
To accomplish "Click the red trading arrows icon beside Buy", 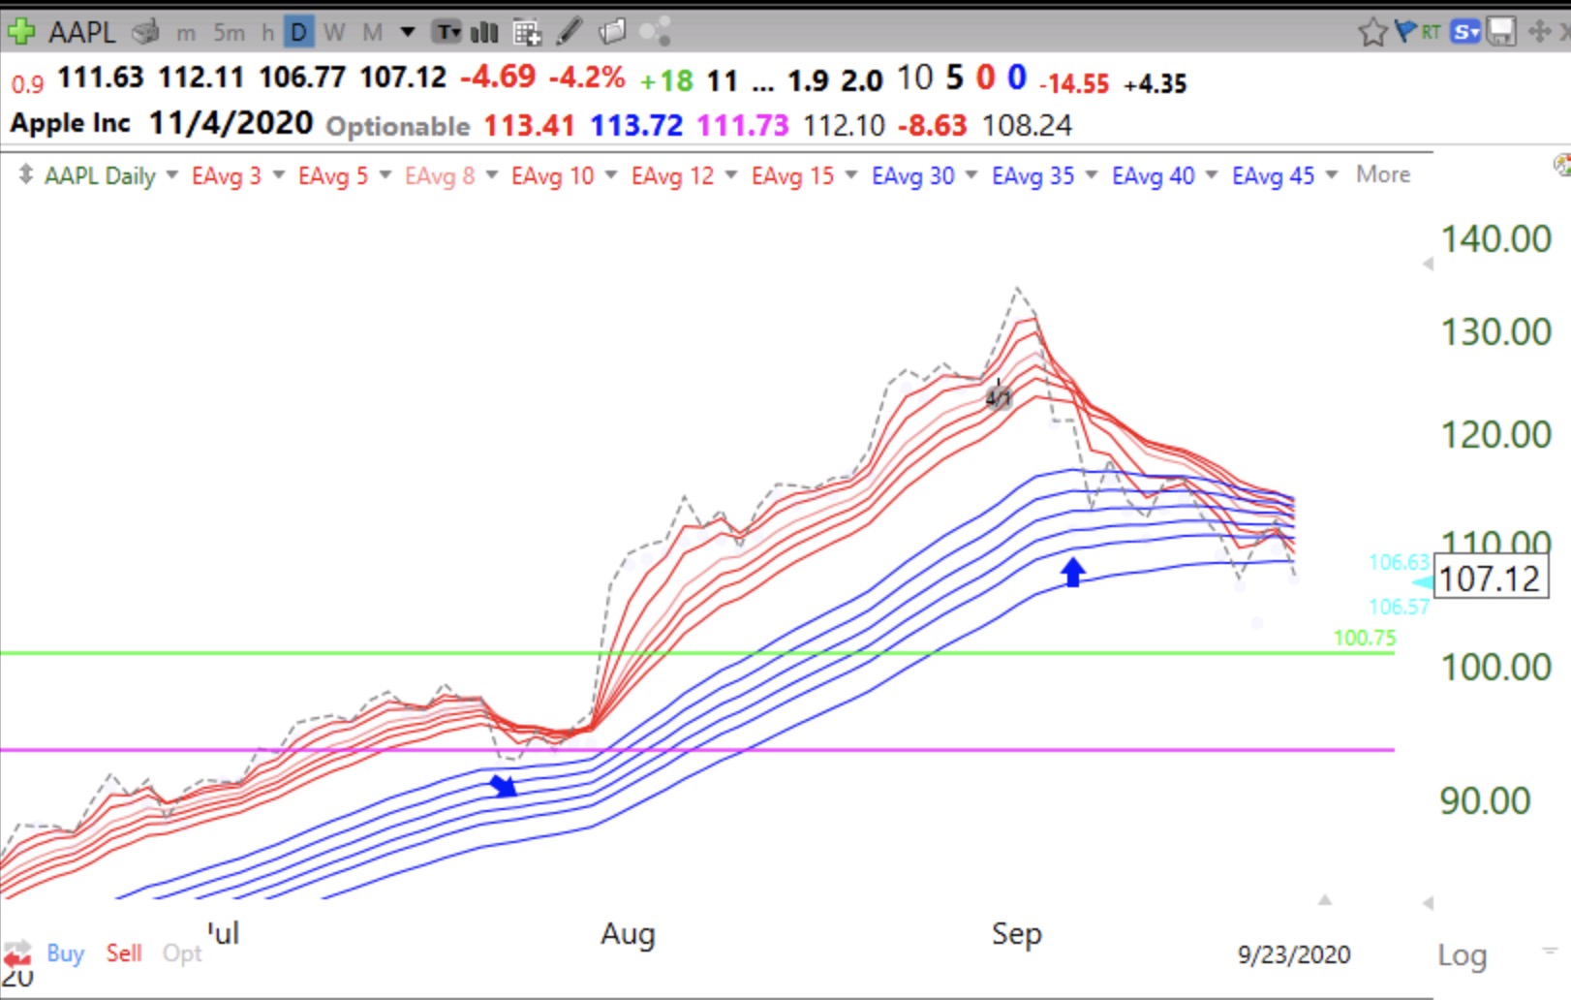I will coord(17,953).
